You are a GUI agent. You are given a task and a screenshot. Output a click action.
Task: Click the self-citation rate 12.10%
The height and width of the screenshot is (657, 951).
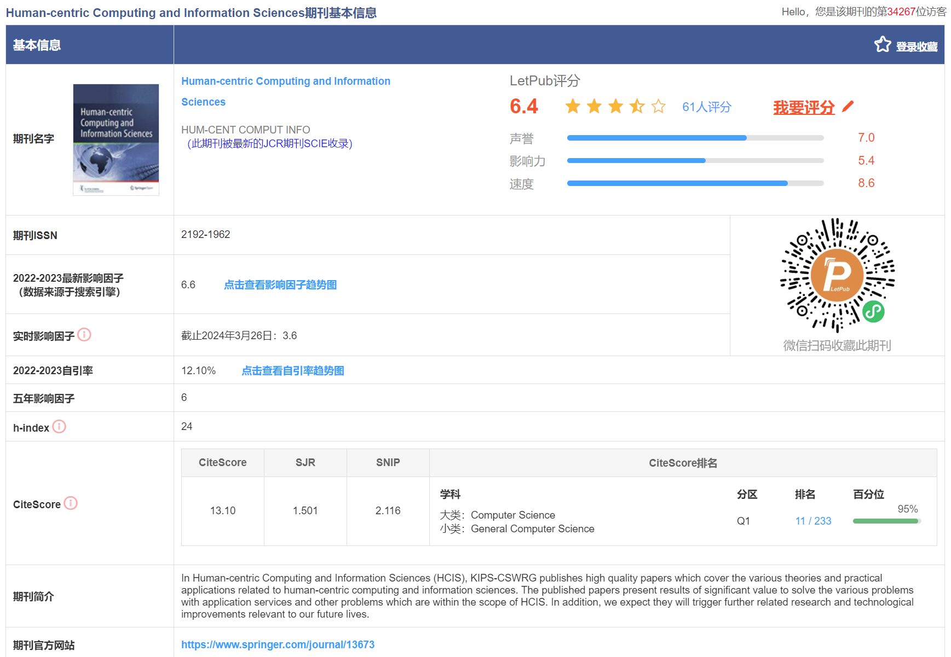tap(198, 371)
